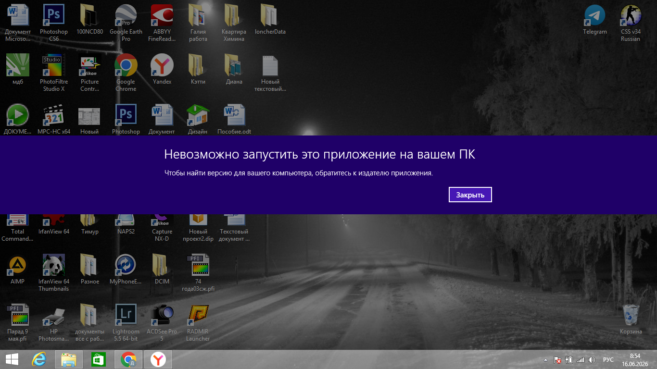The height and width of the screenshot is (369, 657).
Task: Select the Пособие.odt file
Action: click(234, 119)
